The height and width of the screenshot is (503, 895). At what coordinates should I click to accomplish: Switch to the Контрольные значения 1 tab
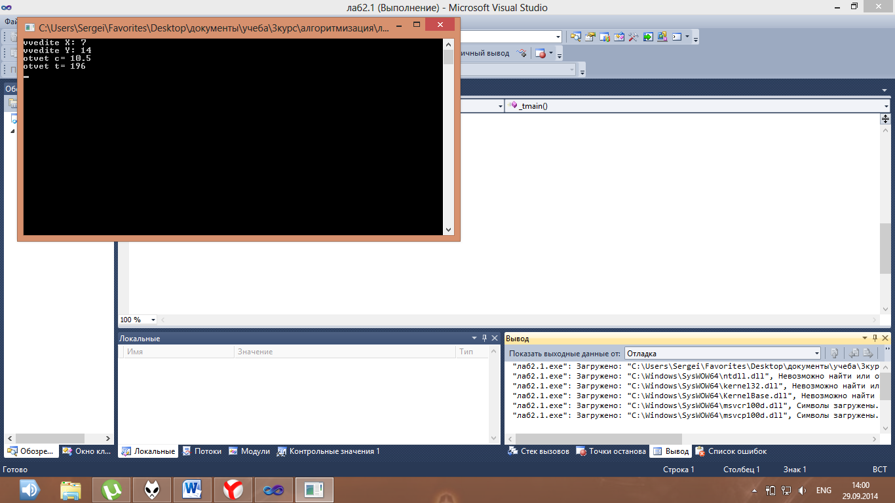(328, 451)
